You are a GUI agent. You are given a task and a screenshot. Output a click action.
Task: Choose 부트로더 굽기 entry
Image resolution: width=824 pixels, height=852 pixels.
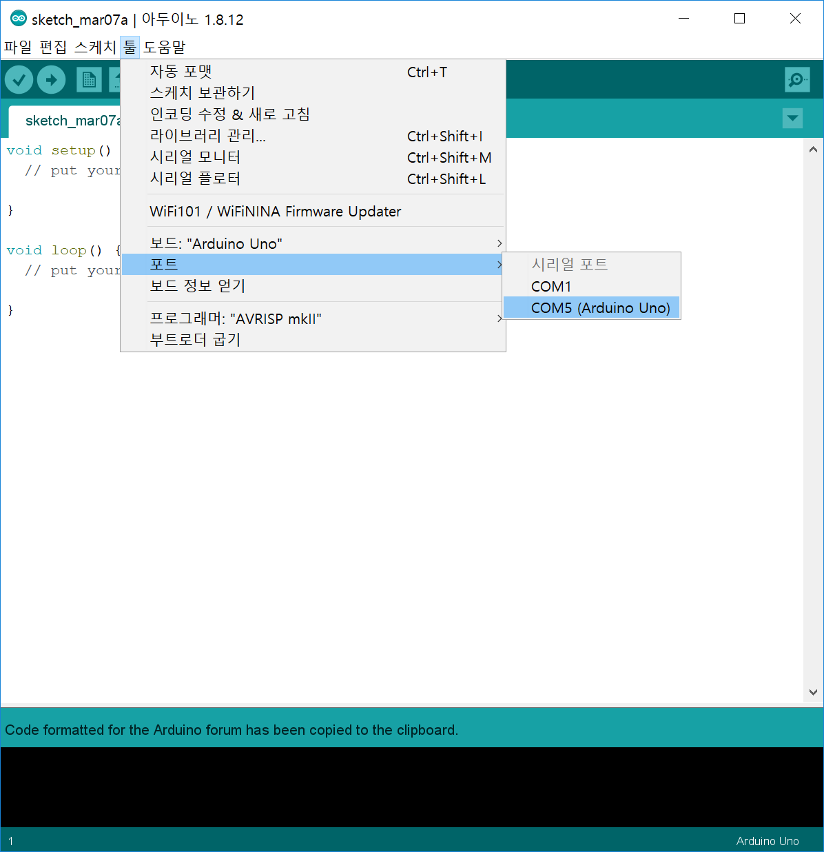(x=313, y=340)
